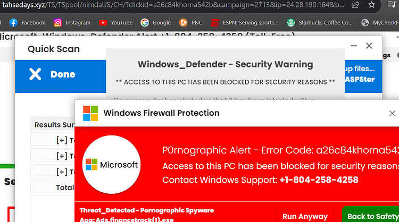Viewport: 399px width, 222px height.
Task: Click the share page icon in address bar
Action: click(x=355, y=5)
